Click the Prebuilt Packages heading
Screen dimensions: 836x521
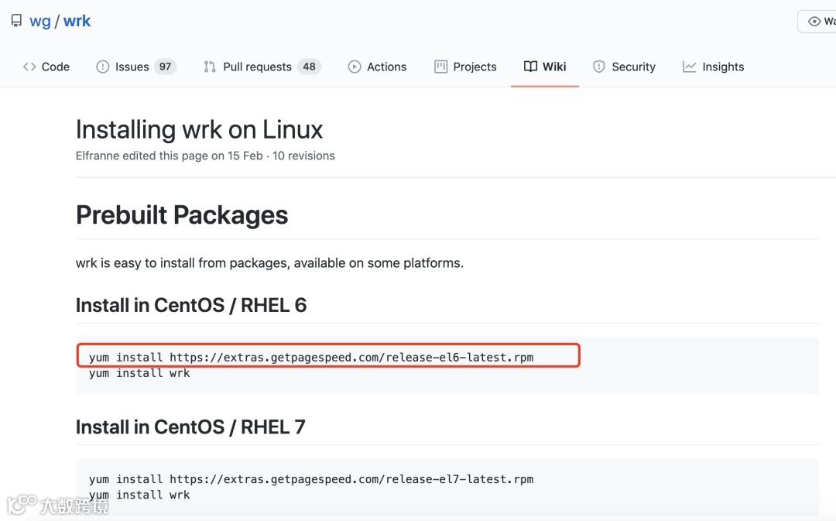pyautogui.click(x=182, y=214)
